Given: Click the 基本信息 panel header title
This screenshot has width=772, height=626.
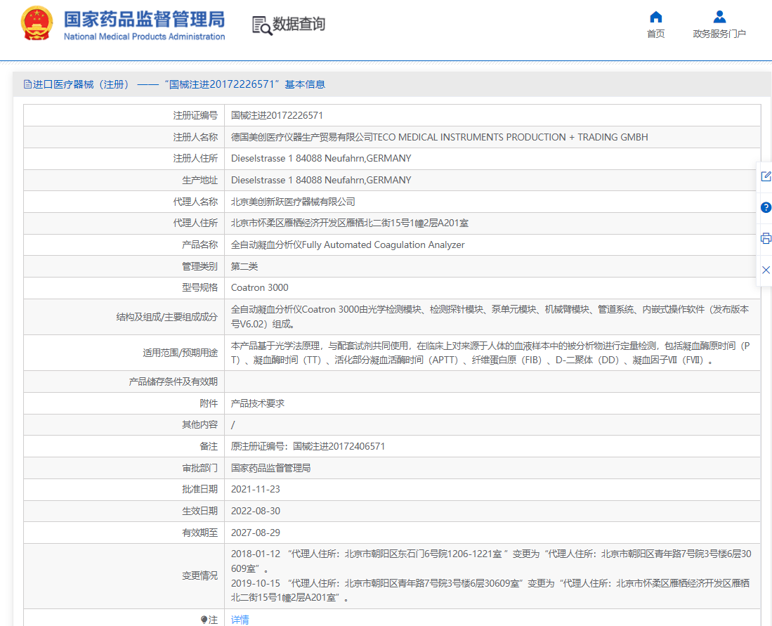Looking at the screenshot, I should [179, 84].
